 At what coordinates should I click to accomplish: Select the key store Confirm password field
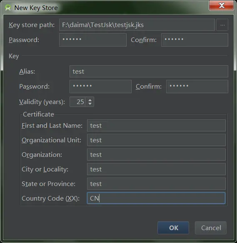point(195,40)
